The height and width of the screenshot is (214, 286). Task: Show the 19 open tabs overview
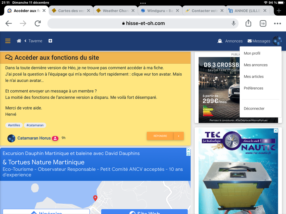263,23
